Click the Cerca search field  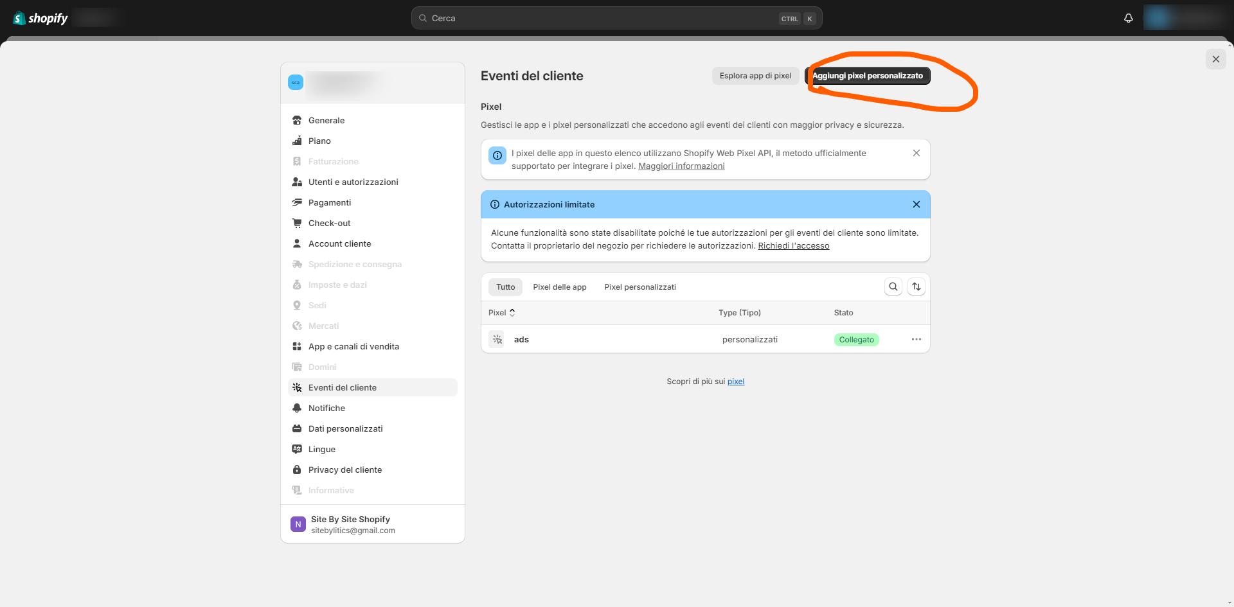click(x=604, y=18)
